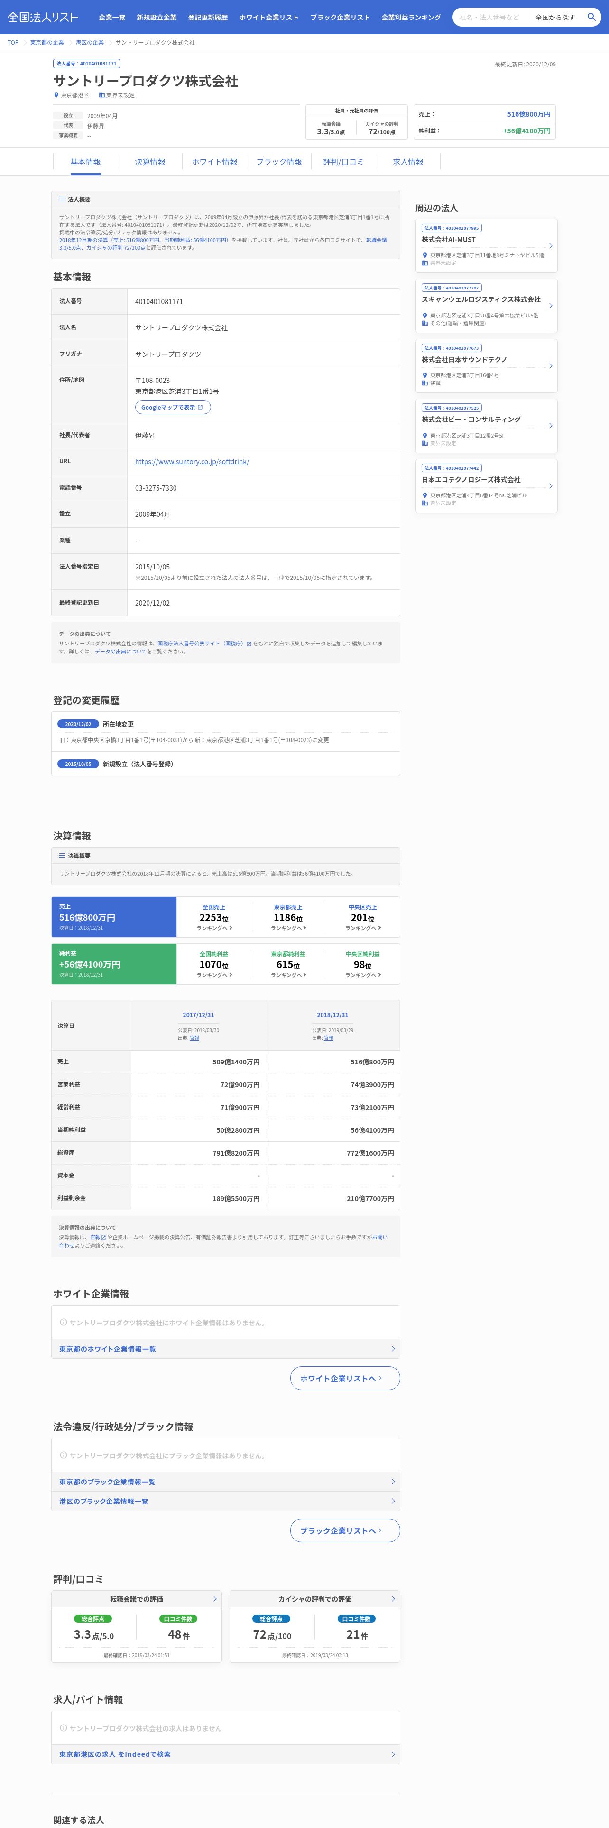
Task: Click the info icon in ホワイト企業情報 notice
Action: coord(64,1322)
